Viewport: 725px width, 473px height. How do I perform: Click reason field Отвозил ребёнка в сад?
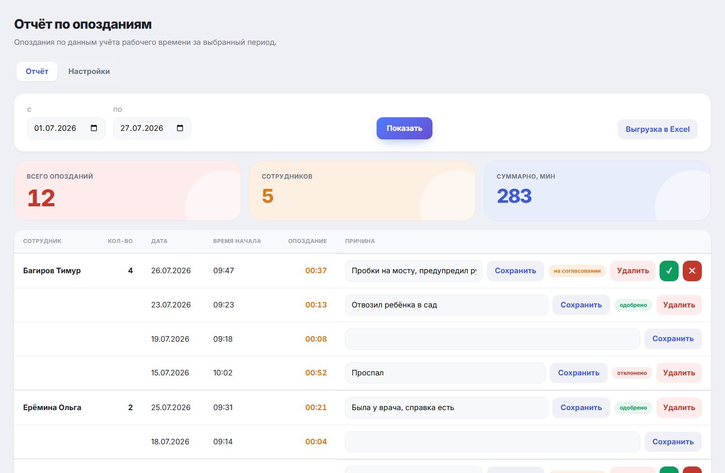pos(447,305)
